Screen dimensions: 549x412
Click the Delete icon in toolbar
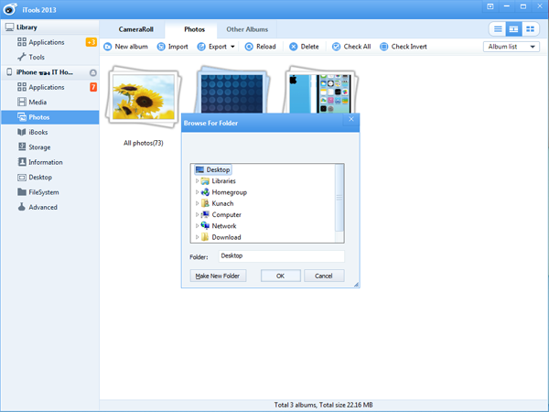[293, 47]
